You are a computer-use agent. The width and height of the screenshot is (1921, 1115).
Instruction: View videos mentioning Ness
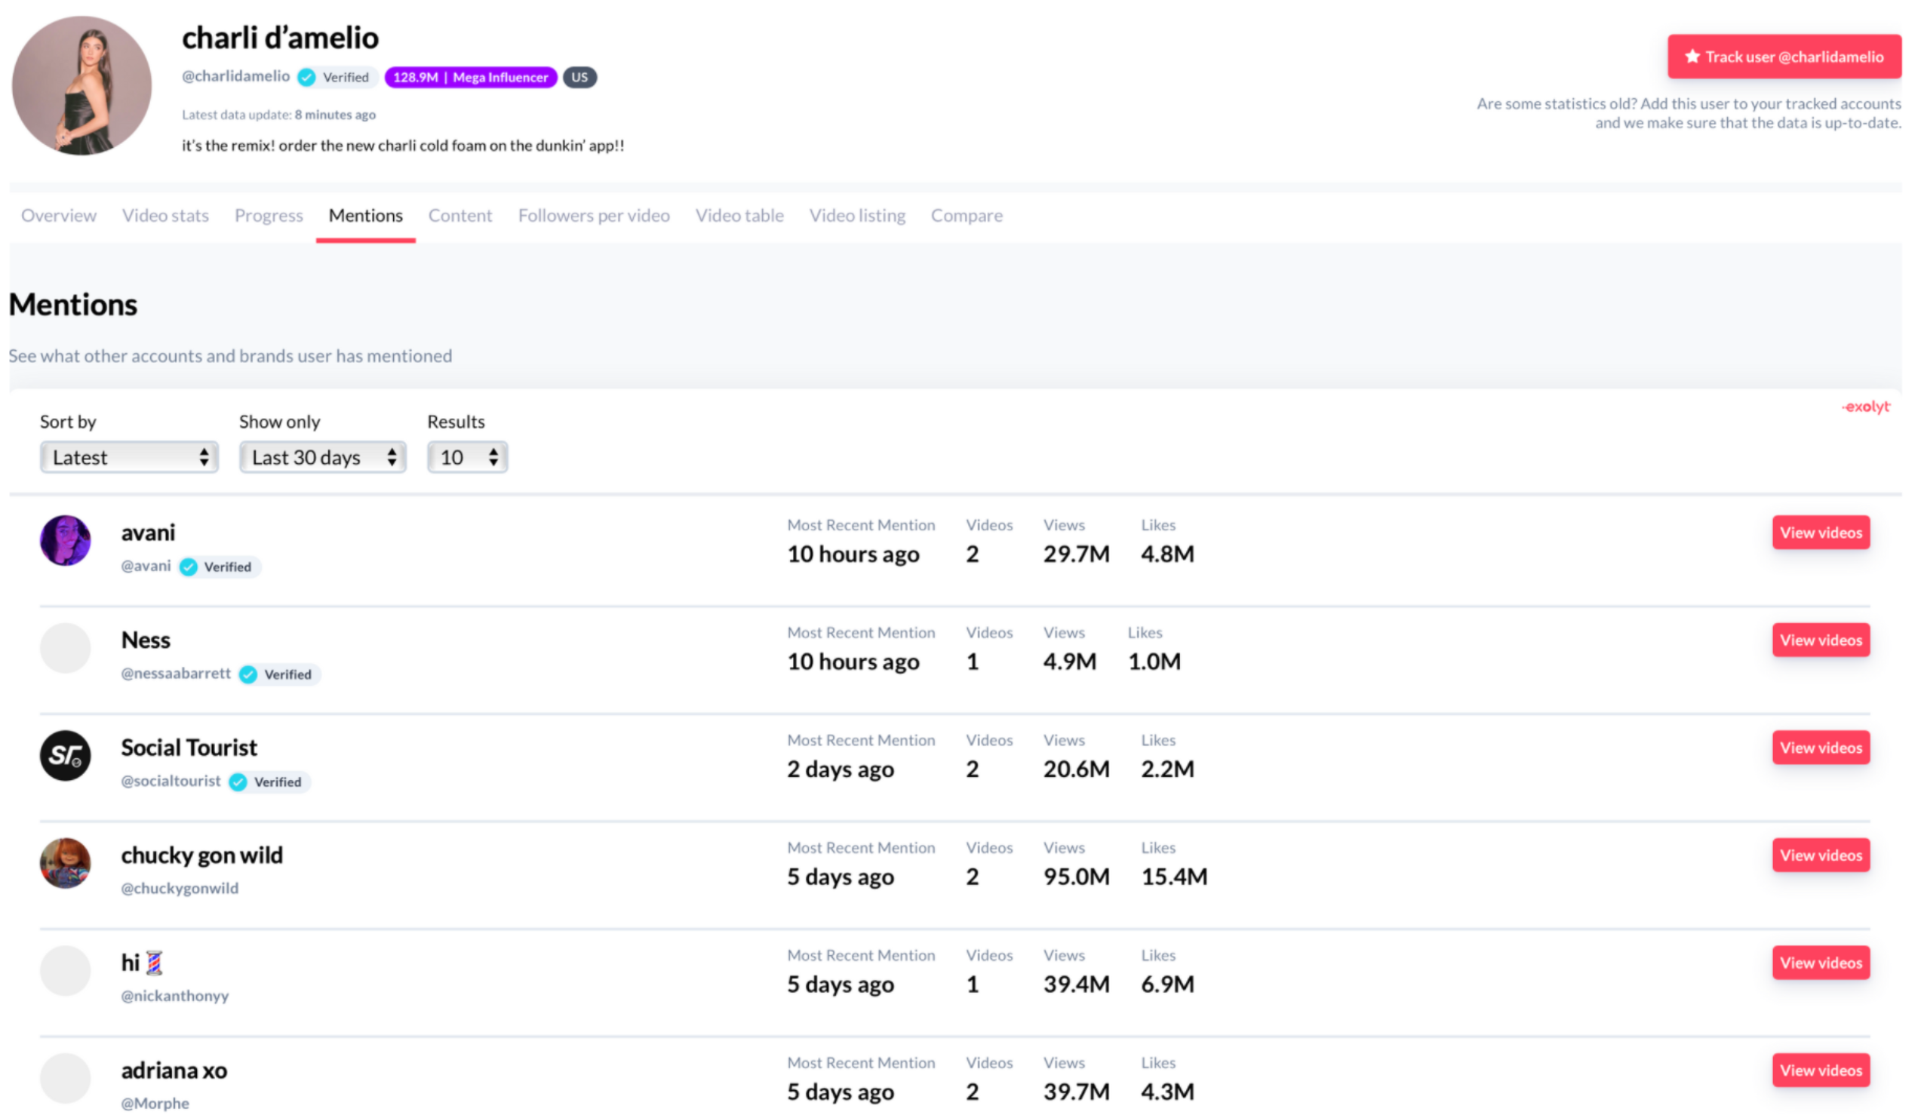click(x=1821, y=640)
